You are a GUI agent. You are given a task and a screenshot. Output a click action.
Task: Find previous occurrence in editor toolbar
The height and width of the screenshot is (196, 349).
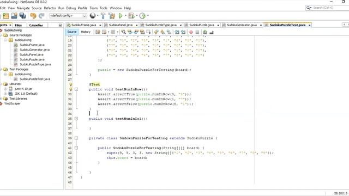pos(130,32)
